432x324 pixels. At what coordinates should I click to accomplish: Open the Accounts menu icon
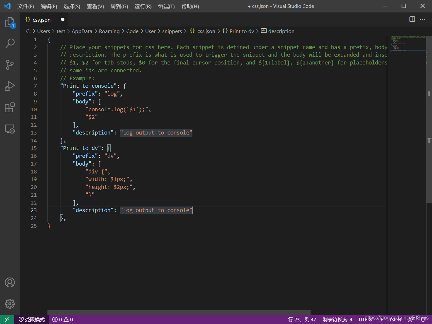tap(10, 282)
